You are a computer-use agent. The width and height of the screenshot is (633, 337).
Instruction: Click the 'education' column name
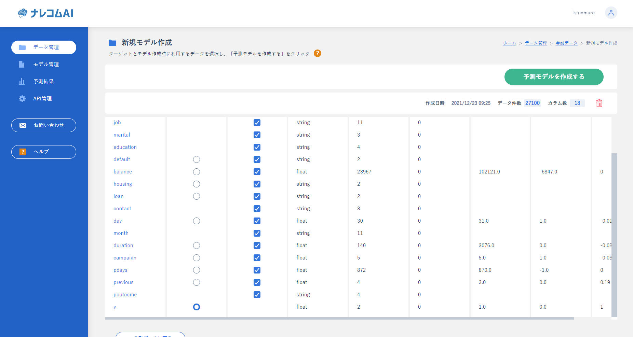click(125, 147)
